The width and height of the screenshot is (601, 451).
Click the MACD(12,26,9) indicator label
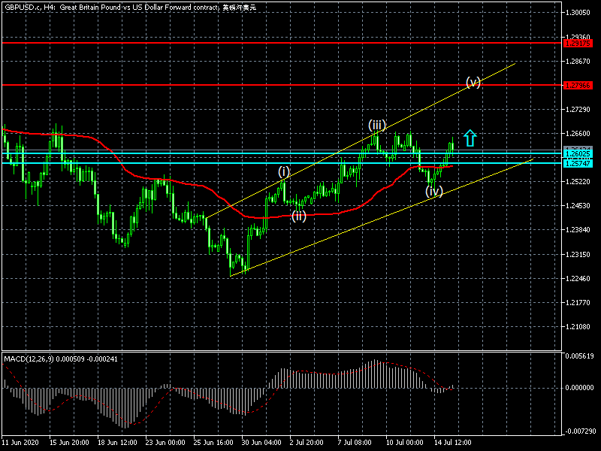[61, 359]
